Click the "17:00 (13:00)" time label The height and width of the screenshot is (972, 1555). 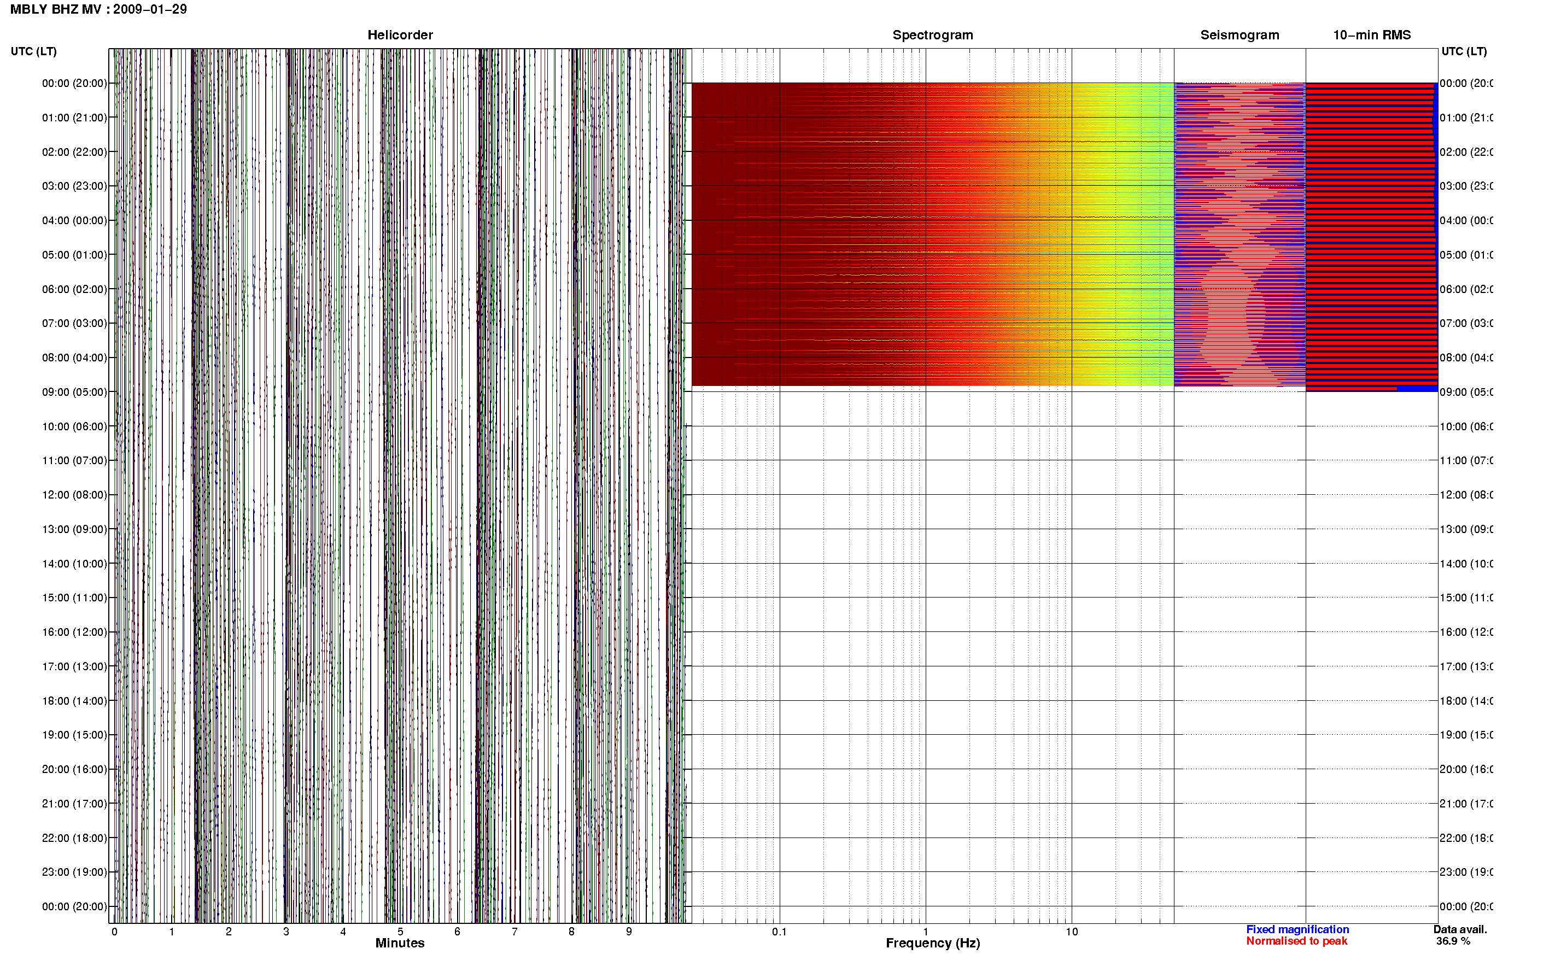pyautogui.click(x=74, y=666)
